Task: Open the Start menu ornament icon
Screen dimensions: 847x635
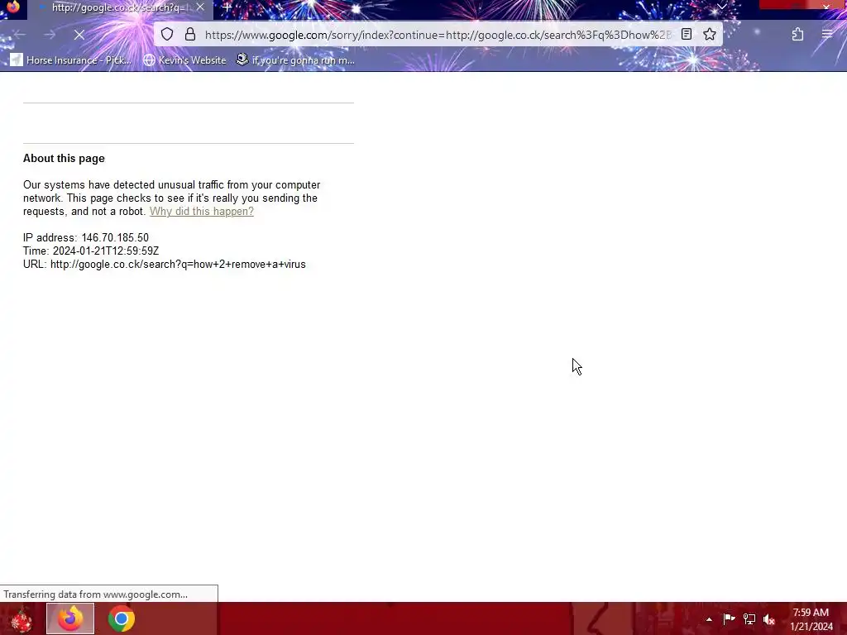Action: 21,619
